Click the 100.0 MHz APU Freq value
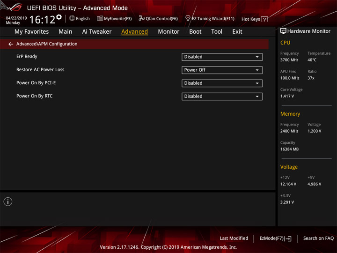This screenshot has height=253, width=337. [x=290, y=78]
